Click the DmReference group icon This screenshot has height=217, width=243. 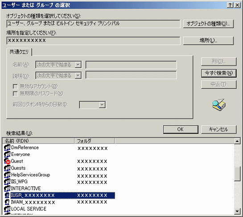(x=7, y=148)
